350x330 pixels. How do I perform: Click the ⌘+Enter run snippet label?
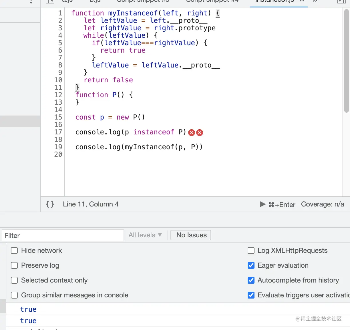(282, 204)
